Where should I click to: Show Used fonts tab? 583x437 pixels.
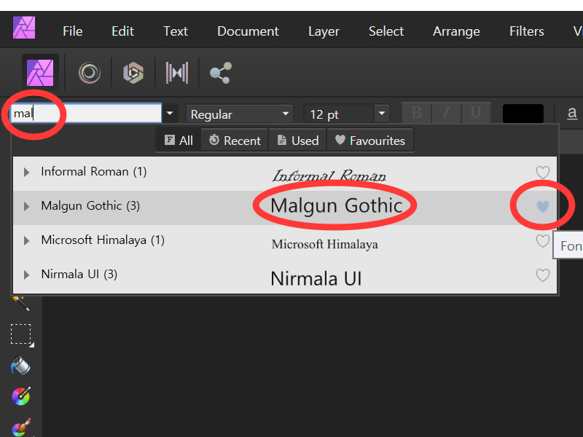point(297,141)
